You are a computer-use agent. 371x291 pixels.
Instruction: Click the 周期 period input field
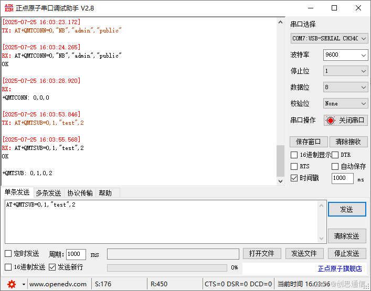(76, 254)
